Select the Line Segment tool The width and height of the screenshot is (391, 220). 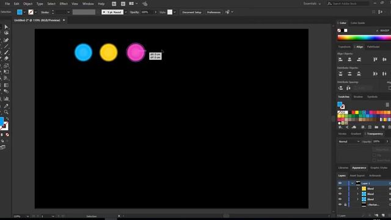pos(6,46)
